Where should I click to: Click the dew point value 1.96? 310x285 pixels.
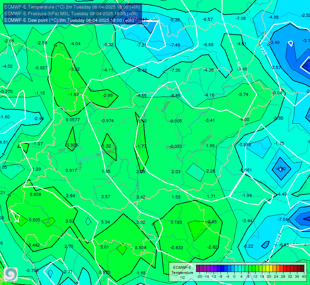[x=210, y=146]
